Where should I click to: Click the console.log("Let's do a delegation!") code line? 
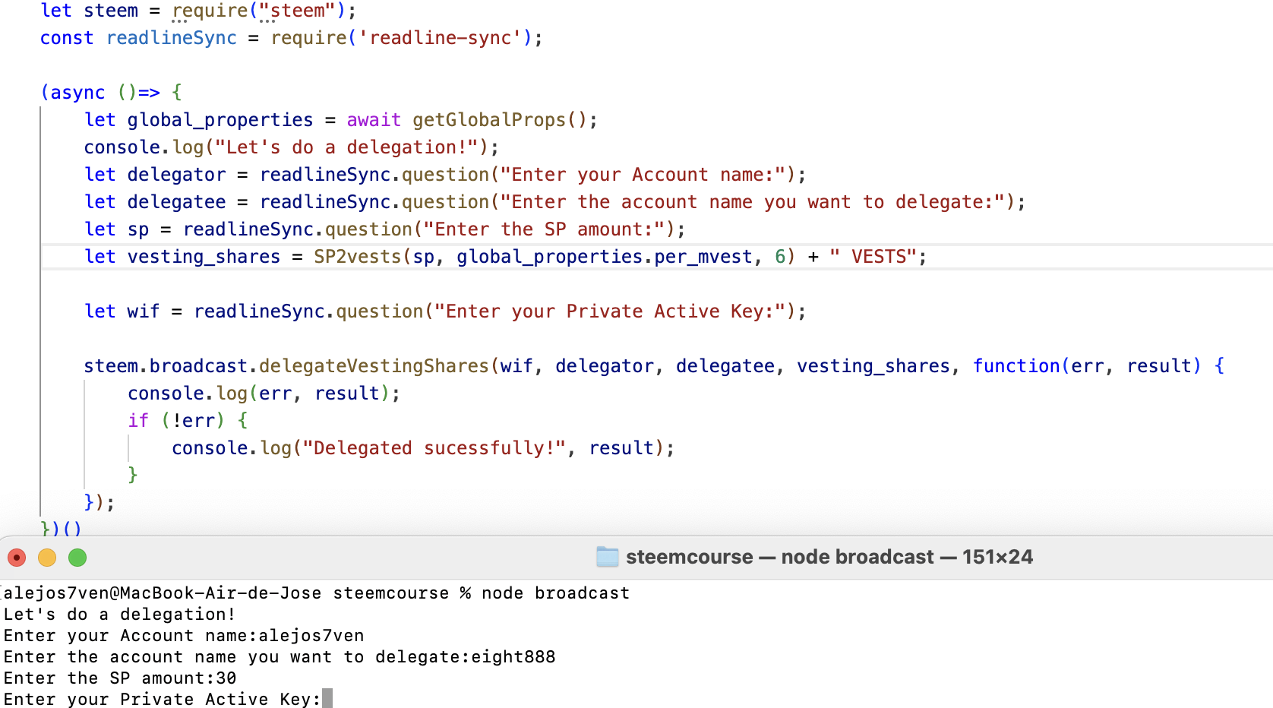point(292,147)
